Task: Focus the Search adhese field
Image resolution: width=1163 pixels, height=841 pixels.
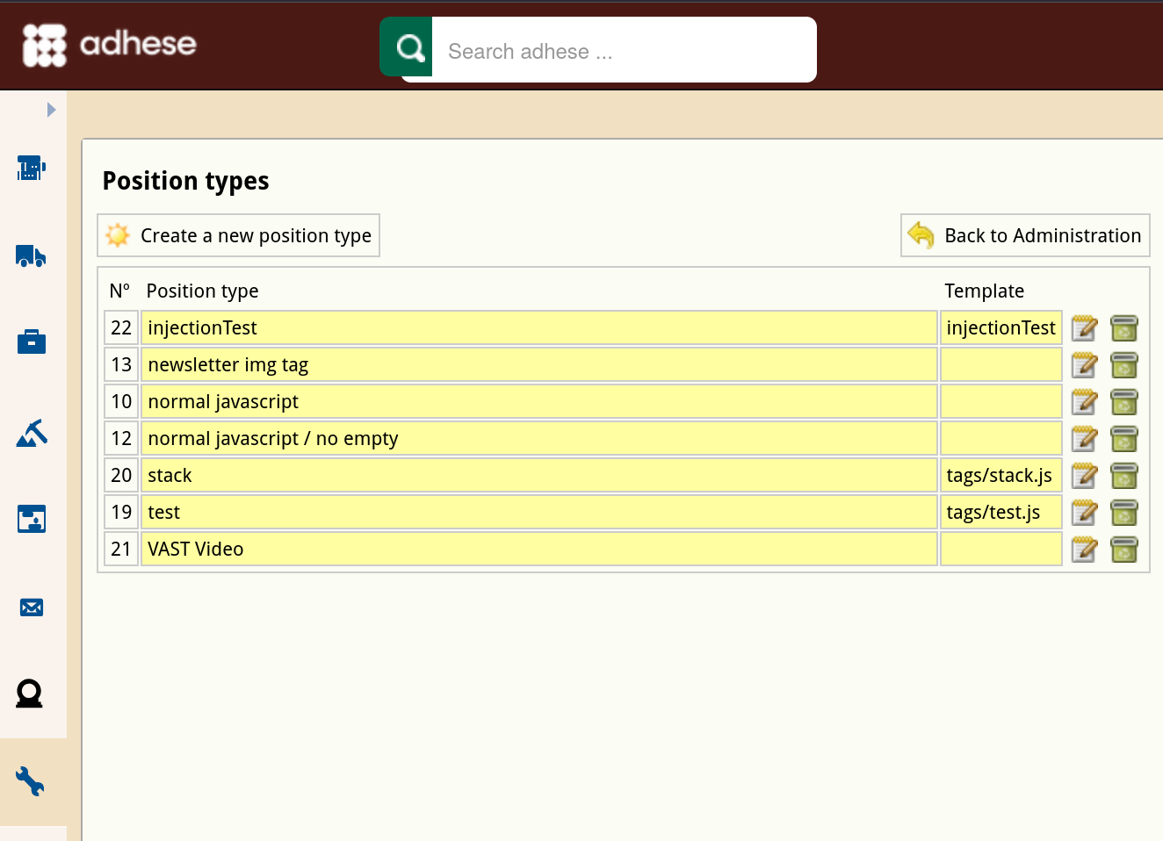Action: pyautogui.click(x=624, y=51)
